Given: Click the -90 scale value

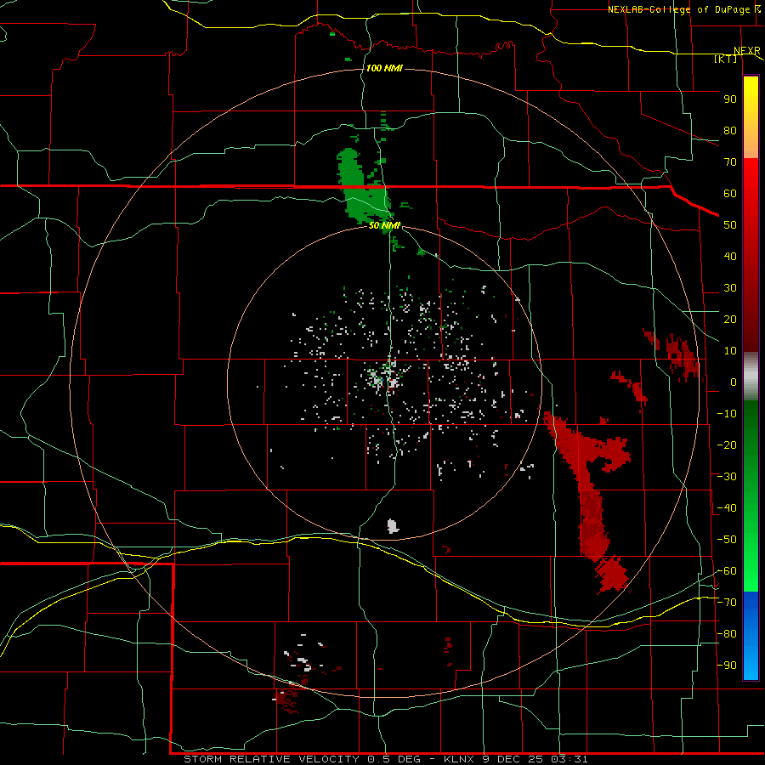Looking at the screenshot, I should point(727,666).
